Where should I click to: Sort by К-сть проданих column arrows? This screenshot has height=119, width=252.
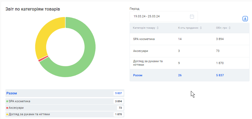[201, 28]
